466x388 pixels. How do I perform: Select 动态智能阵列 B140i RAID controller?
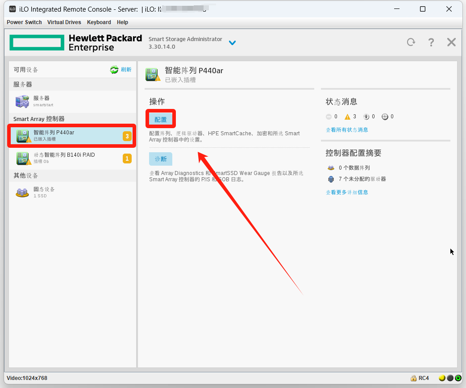coord(67,158)
